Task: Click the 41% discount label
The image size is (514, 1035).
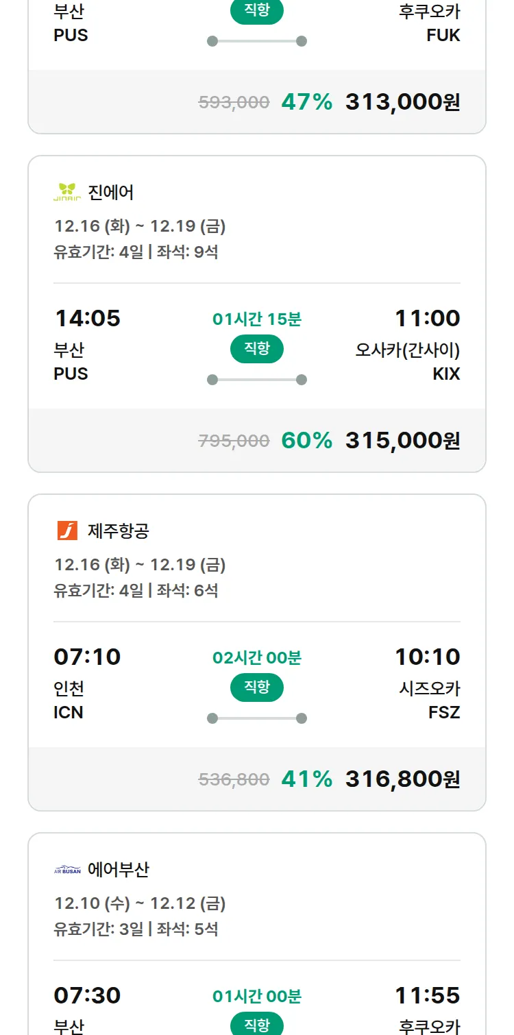Action: [306, 779]
